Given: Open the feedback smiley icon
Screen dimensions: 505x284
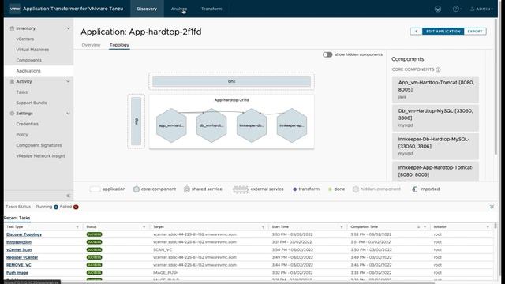Looking at the screenshot, I should (x=438, y=9).
